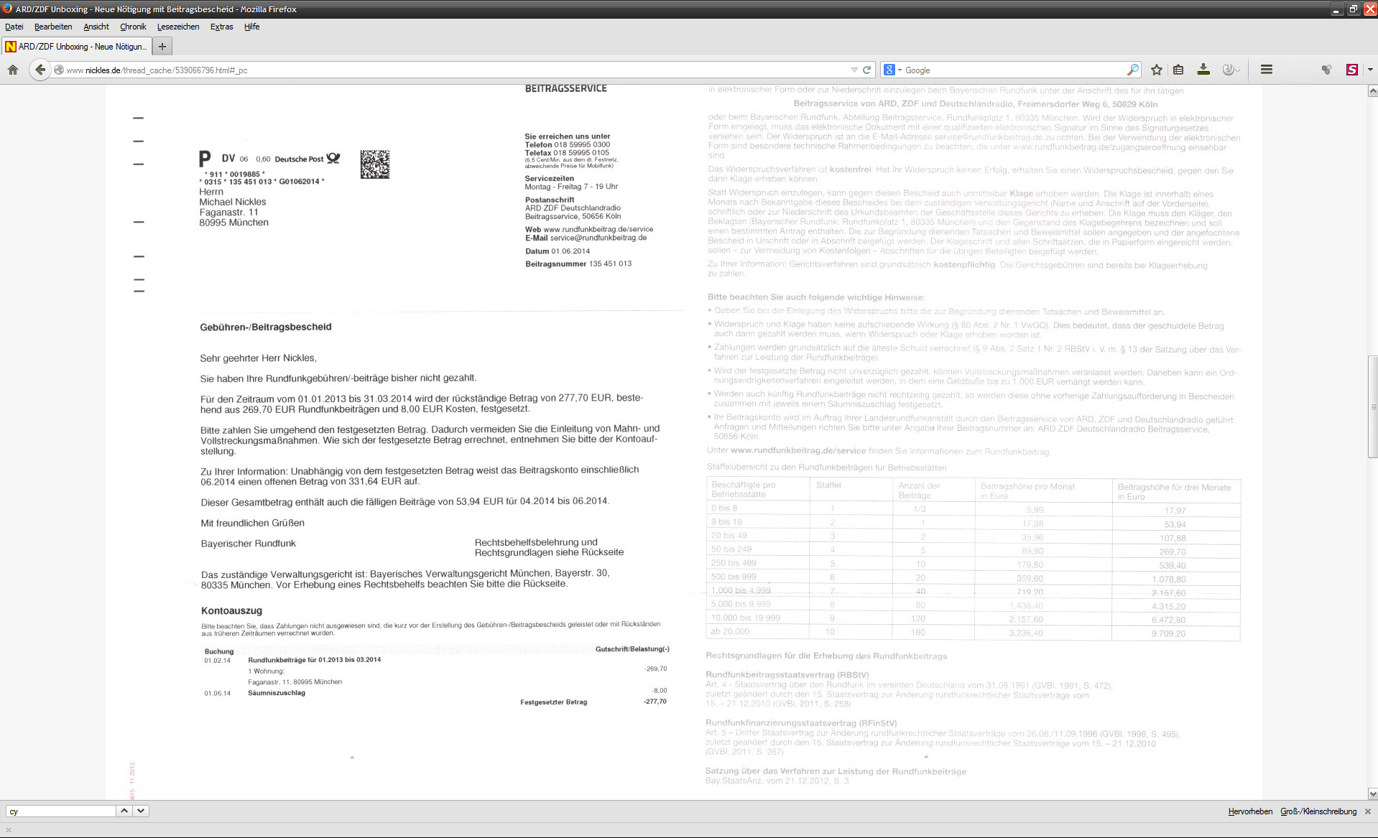The width and height of the screenshot is (1378, 838).
Task: Click the grey three-circles addon icon
Action: click(1326, 70)
